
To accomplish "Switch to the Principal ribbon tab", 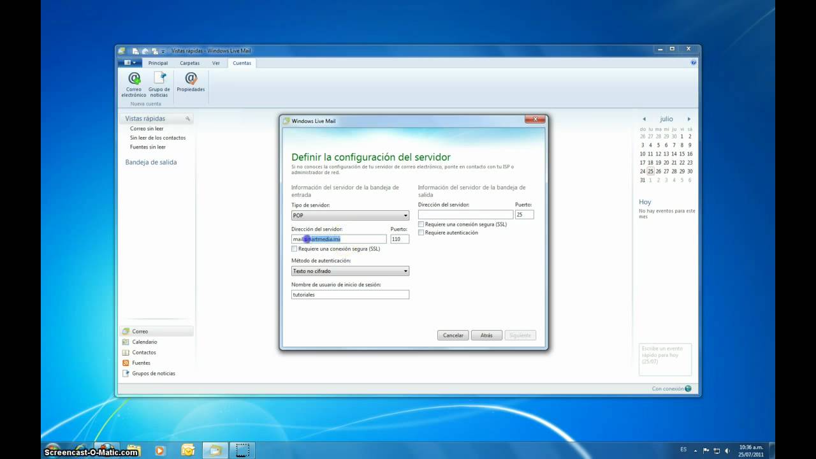I will point(158,63).
